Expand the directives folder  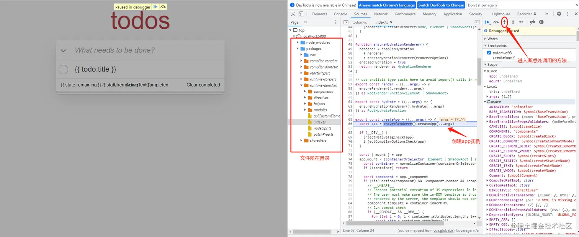coord(306,98)
